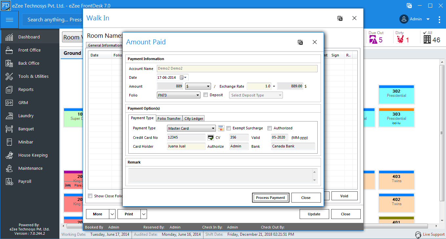Check the Exempt Surcharge checkbox

click(x=228, y=128)
